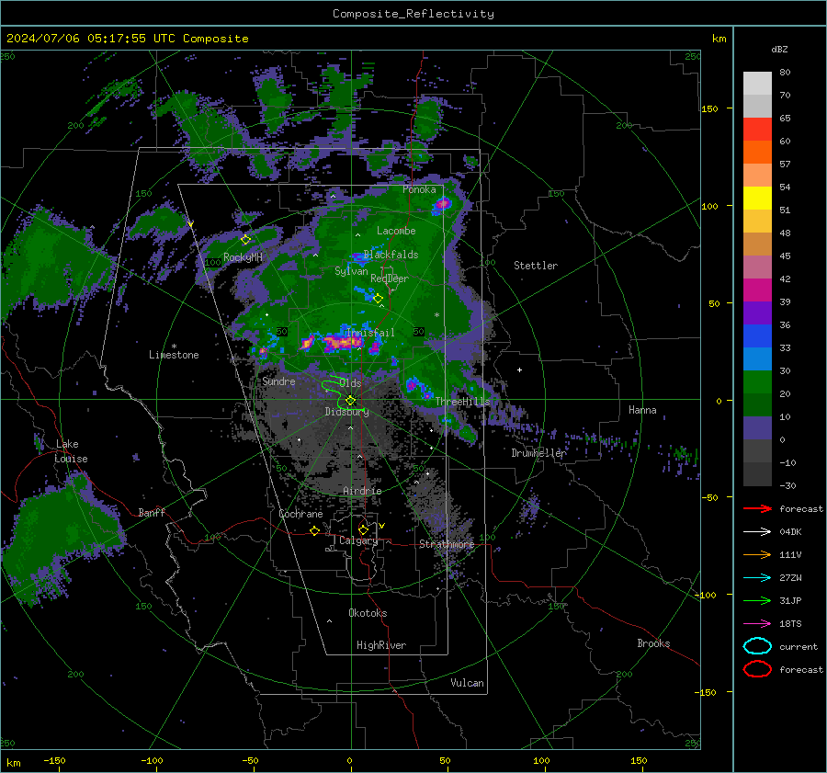Click the yellow diamond marker near RockyMH

click(245, 240)
